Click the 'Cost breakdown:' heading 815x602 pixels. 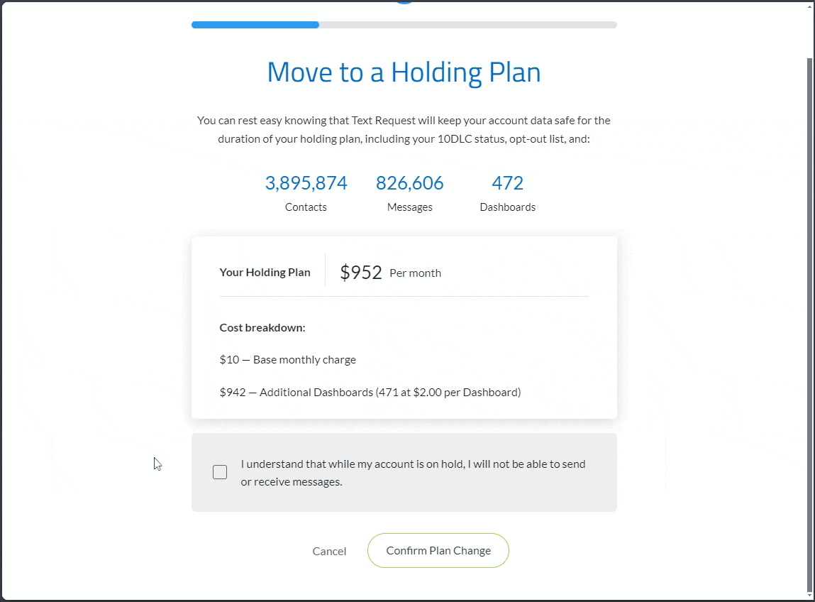(262, 328)
